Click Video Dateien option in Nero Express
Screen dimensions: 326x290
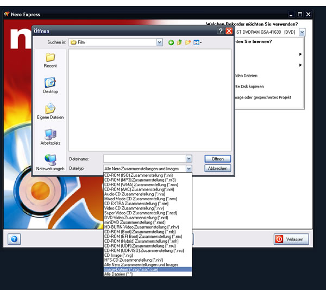point(246,76)
